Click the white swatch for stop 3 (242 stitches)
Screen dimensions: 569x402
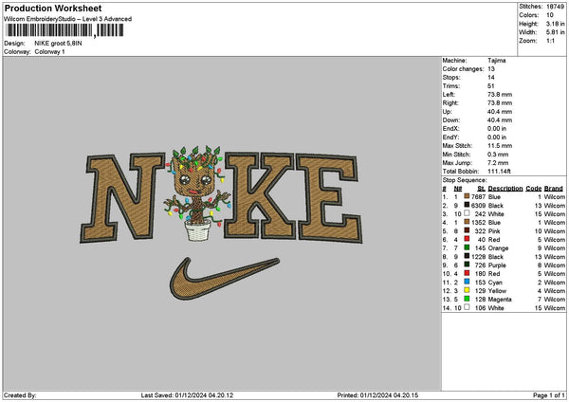467,213
